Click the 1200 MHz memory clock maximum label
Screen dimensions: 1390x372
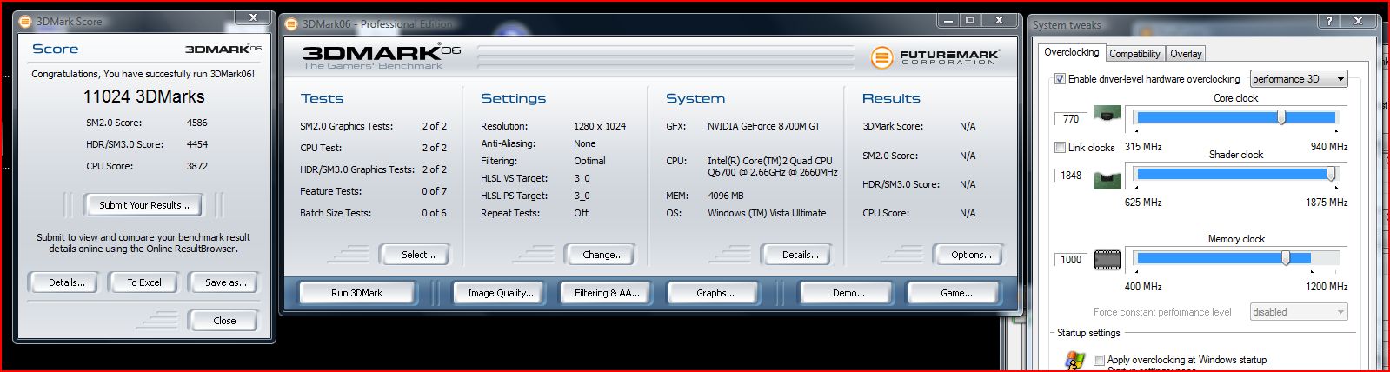(1327, 287)
